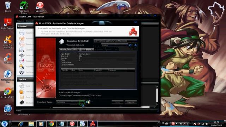Switch to the Opções de Leitura tab
The image size is (226, 127).
(86, 50)
